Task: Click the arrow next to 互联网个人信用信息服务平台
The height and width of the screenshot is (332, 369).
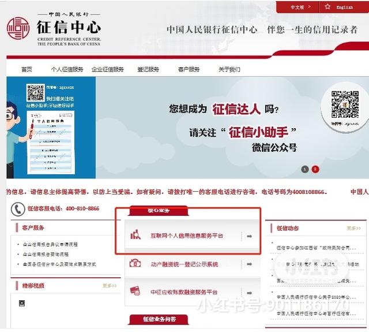Action: coord(249,236)
